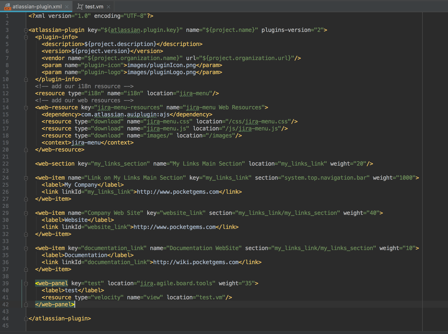Click the XML file icon on atlassian-plugin.xml tab
The height and width of the screenshot is (334, 448).
point(7,6)
